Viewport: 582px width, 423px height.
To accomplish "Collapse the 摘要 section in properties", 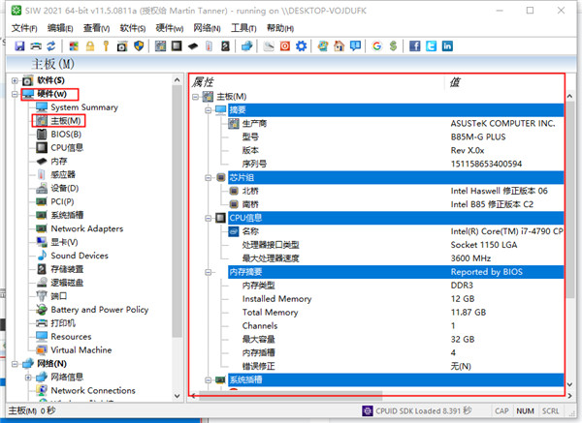I will 208,110.
